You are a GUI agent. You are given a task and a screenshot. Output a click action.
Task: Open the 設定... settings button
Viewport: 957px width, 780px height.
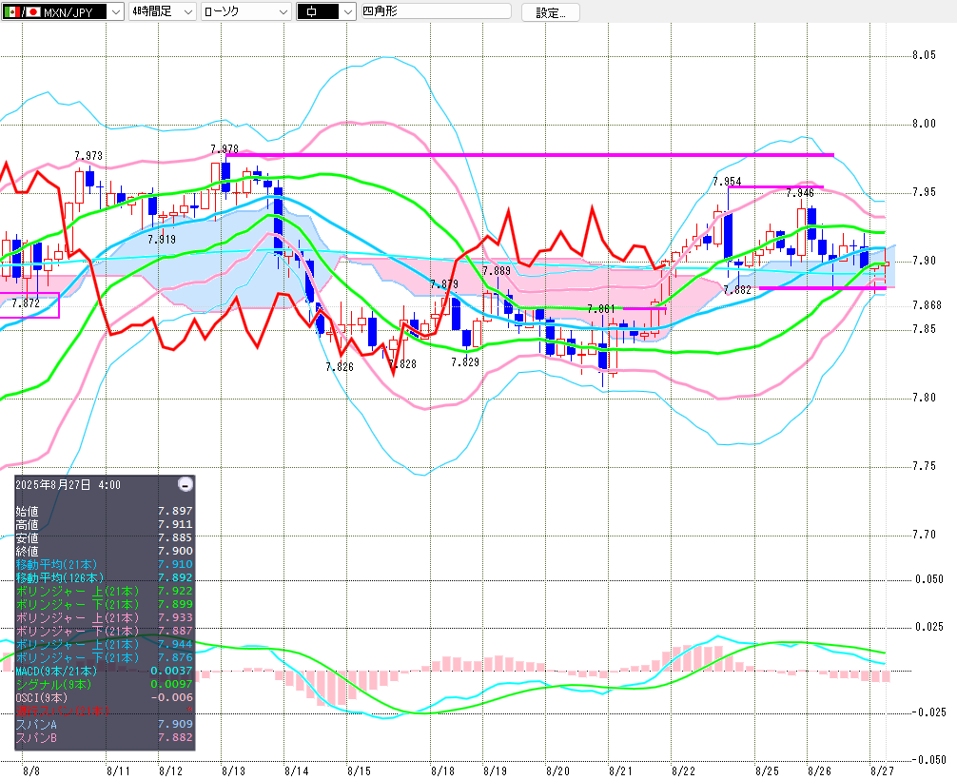pyautogui.click(x=551, y=12)
